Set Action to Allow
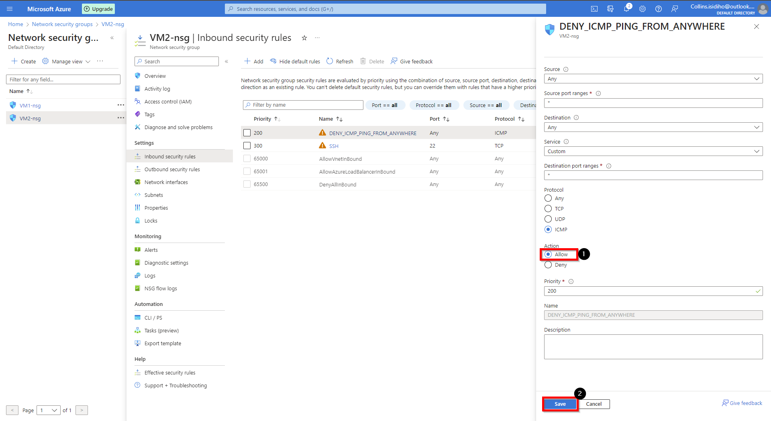This screenshot has width=771, height=421. pos(548,254)
